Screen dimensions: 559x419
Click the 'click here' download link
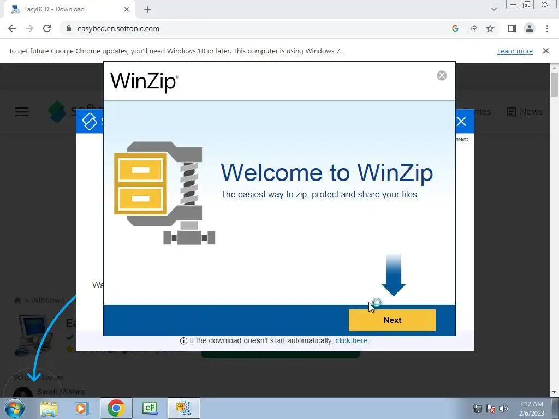tap(352, 340)
